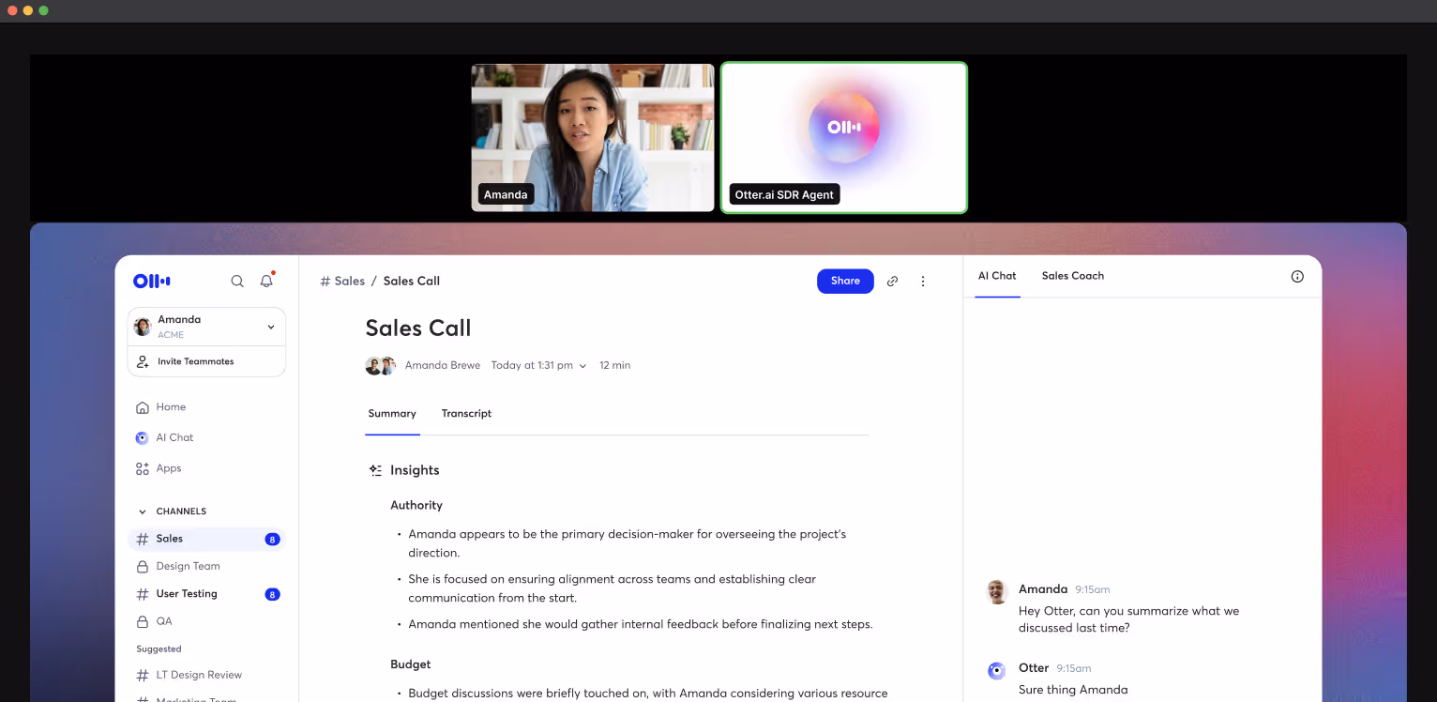
Task: Click the Sales Call page title
Action: 418,328
